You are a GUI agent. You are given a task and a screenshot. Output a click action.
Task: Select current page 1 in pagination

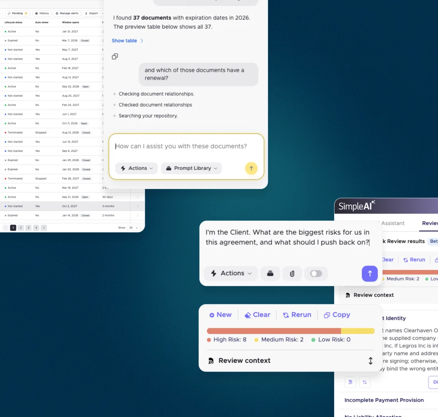pyautogui.click(x=13, y=228)
